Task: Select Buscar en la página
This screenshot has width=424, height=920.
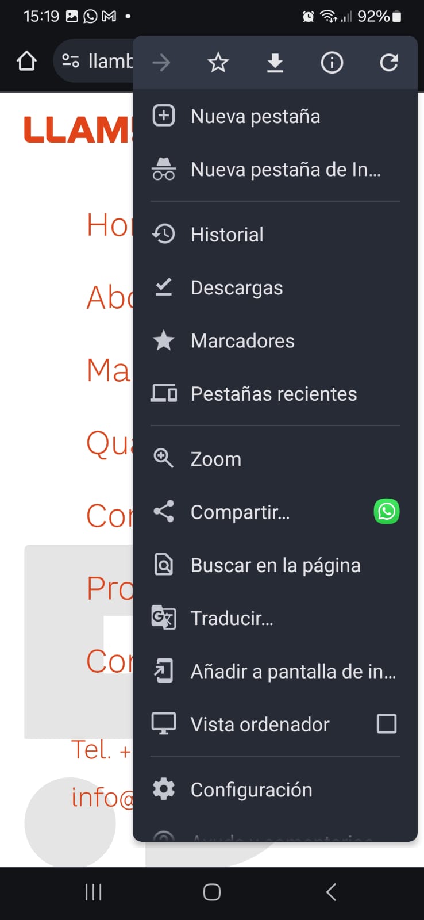Action: pyautogui.click(x=275, y=566)
